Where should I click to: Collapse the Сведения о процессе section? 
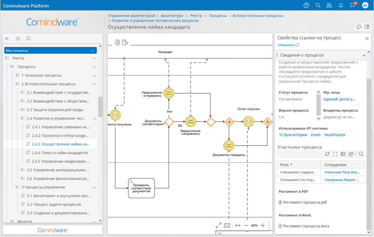pos(363,55)
